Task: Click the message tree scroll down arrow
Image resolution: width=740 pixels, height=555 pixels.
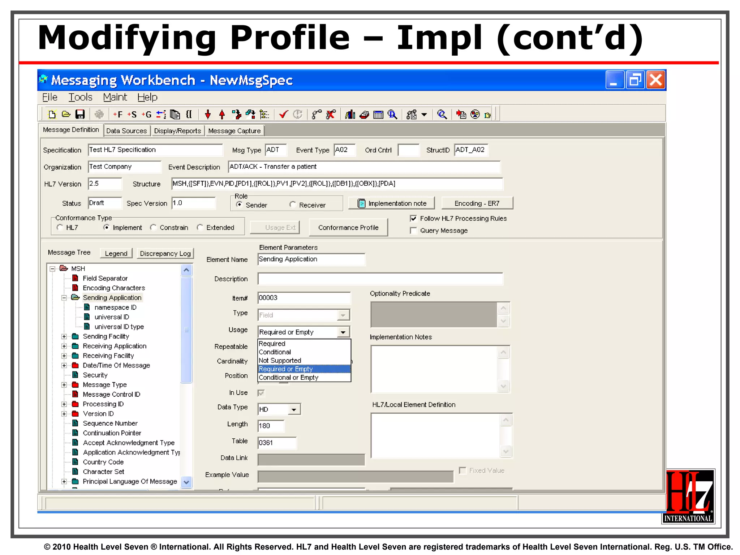Action: 186,482
